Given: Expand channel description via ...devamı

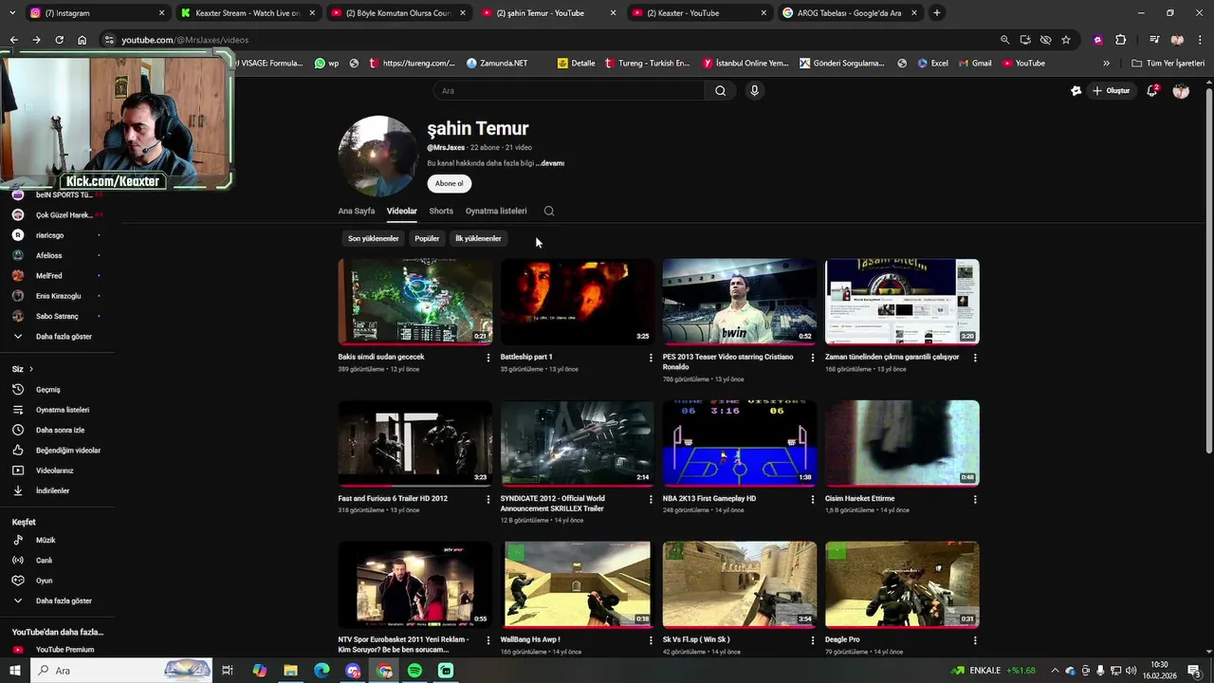Looking at the screenshot, I should (x=550, y=163).
